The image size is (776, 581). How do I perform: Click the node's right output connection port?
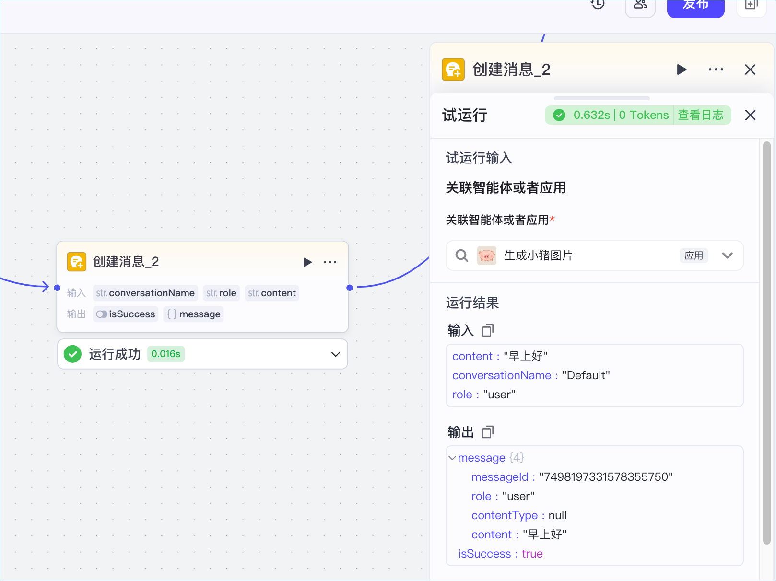350,288
